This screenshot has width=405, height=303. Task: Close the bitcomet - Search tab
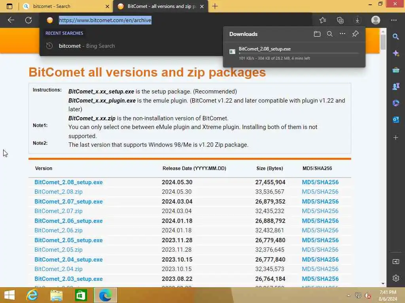coord(108,6)
